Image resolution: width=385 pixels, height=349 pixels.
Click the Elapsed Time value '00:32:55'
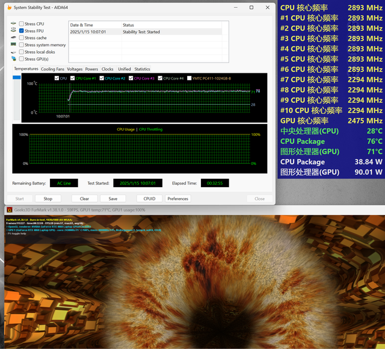[215, 183]
